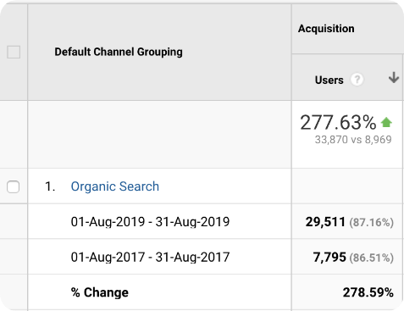This screenshot has width=404, height=311.
Task: Click the % Change row label
Action: point(100,292)
